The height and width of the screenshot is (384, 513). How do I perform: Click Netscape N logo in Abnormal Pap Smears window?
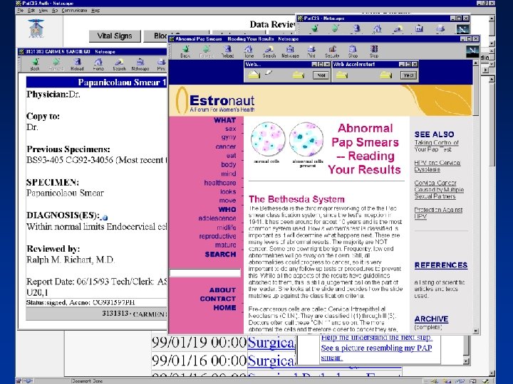point(472,51)
